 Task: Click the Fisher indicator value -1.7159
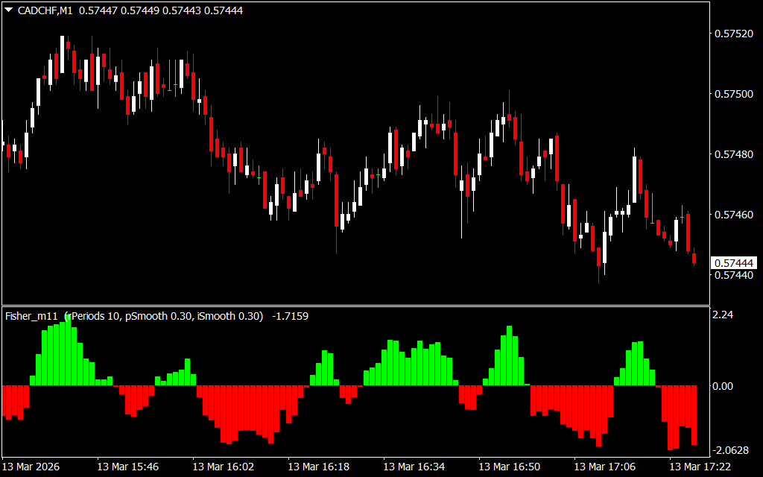(x=291, y=316)
